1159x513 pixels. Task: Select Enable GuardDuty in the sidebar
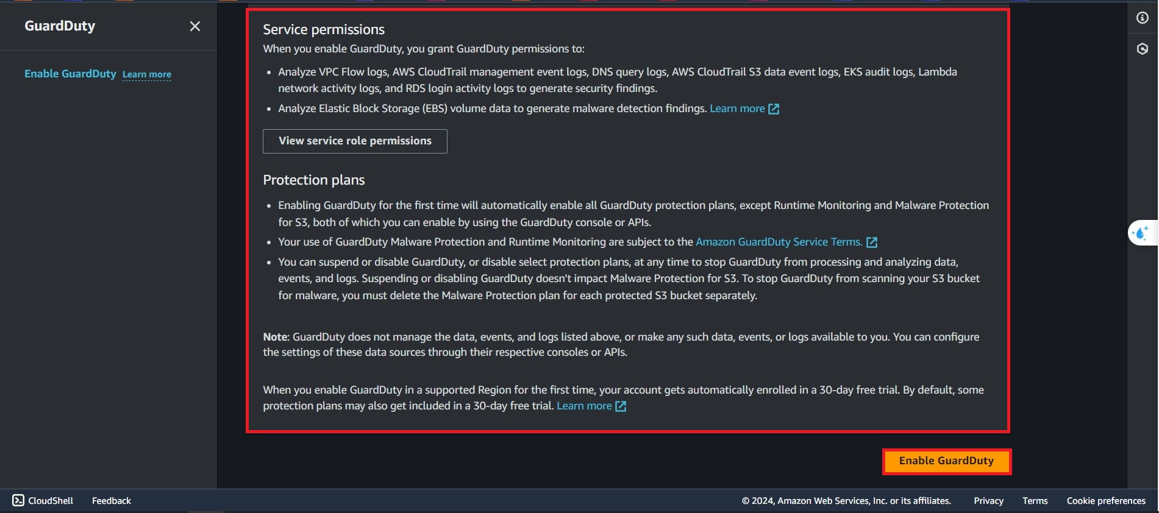70,74
